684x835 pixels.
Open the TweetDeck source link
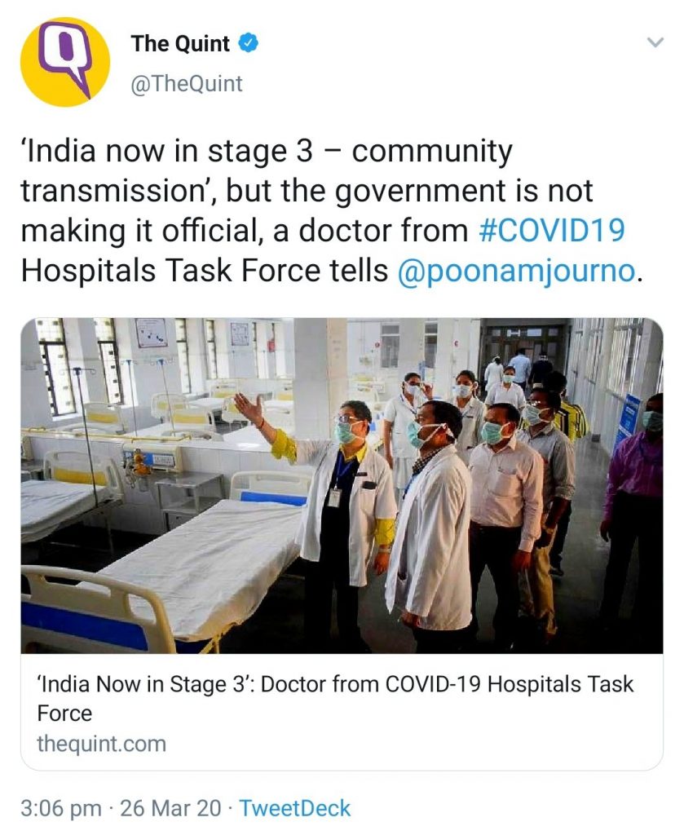pos(295,808)
